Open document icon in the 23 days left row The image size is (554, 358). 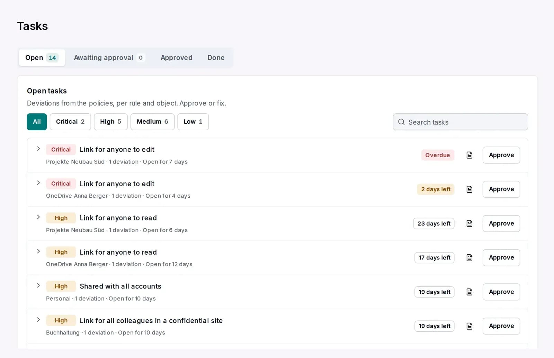click(469, 224)
